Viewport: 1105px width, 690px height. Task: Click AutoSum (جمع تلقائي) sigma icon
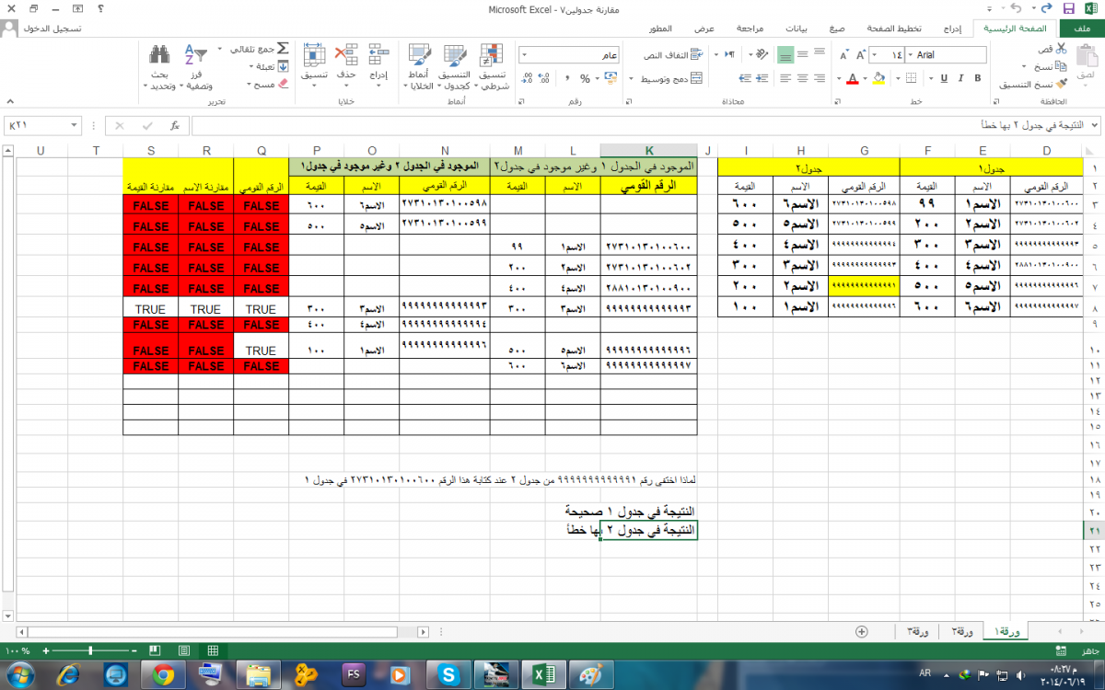point(282,48)
